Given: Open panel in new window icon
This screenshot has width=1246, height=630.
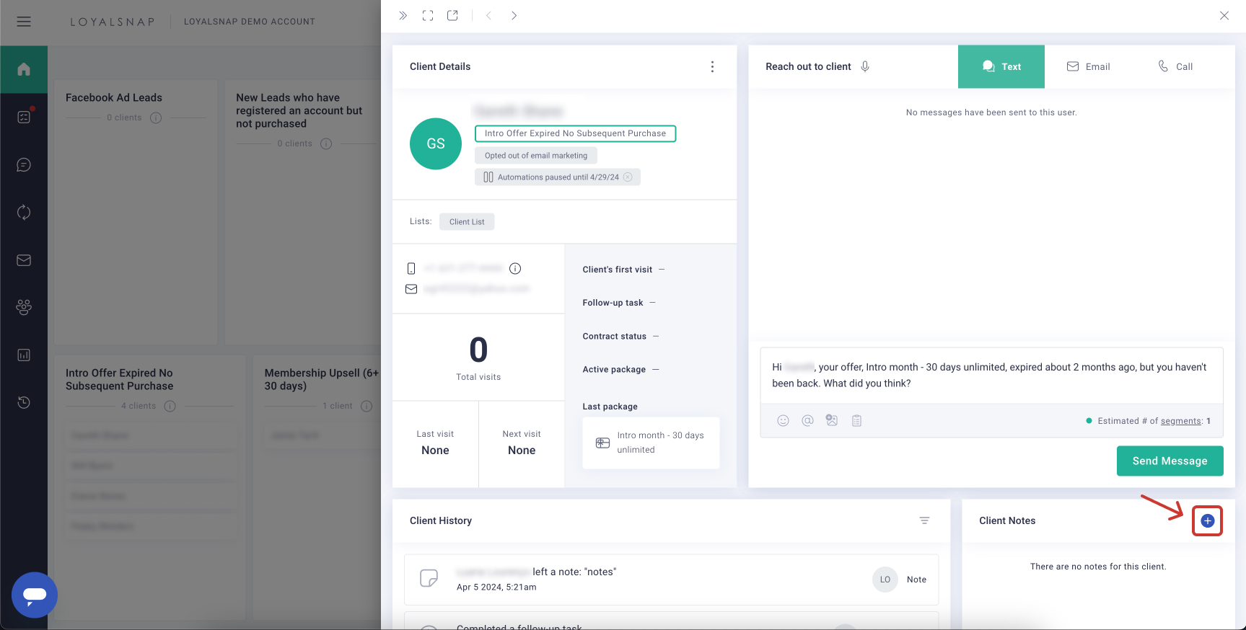Looking at the screenshot, I should click(452, 15).
